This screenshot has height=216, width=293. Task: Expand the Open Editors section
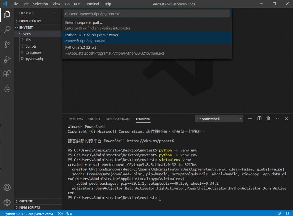coord(38,21)
